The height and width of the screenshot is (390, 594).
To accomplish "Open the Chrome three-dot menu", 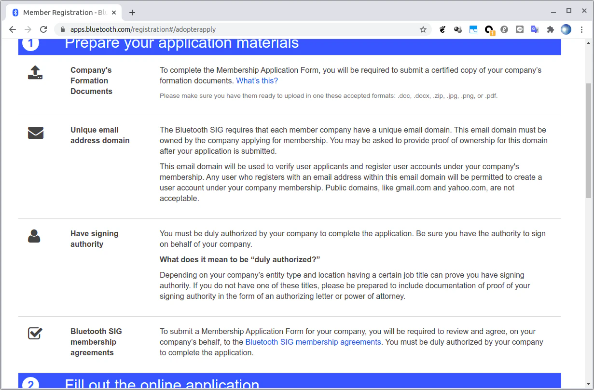I will [582, 29].
